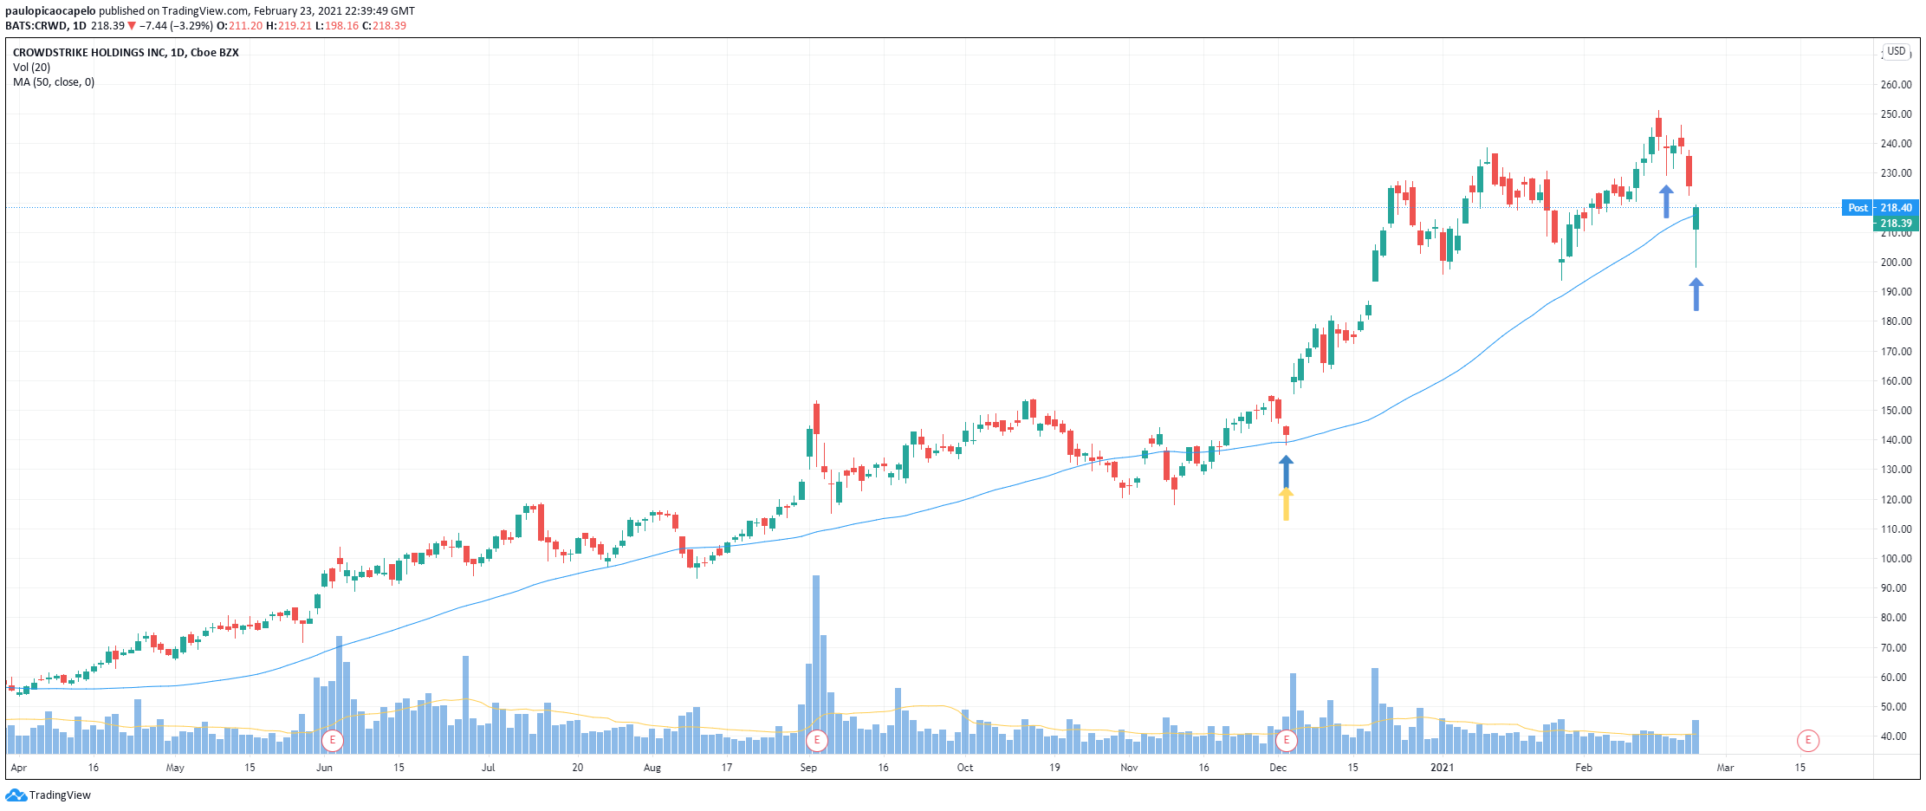This screenshot has height=811, width=1926.
Task: Click the Mar date axis label
Action: [1726, 768]
